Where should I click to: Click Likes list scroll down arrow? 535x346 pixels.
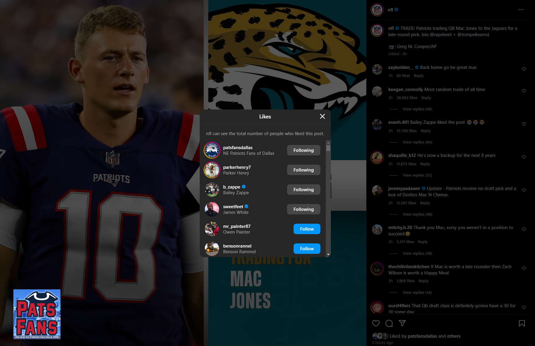(328, 254)
